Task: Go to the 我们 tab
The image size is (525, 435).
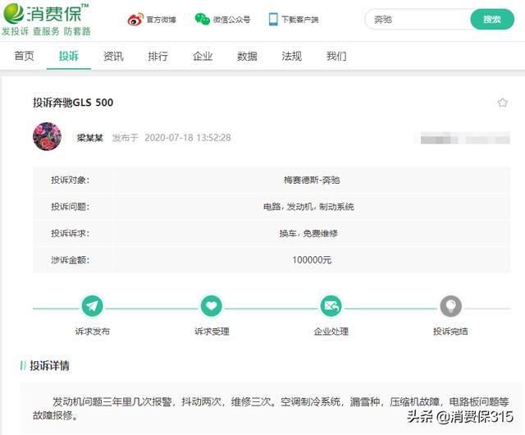Action: [336, 56]
